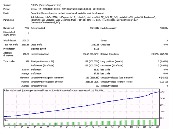Click the Model row label
The height and width of the screenshot is (129, 172).
pyautogui.click(x=6, y=13)
